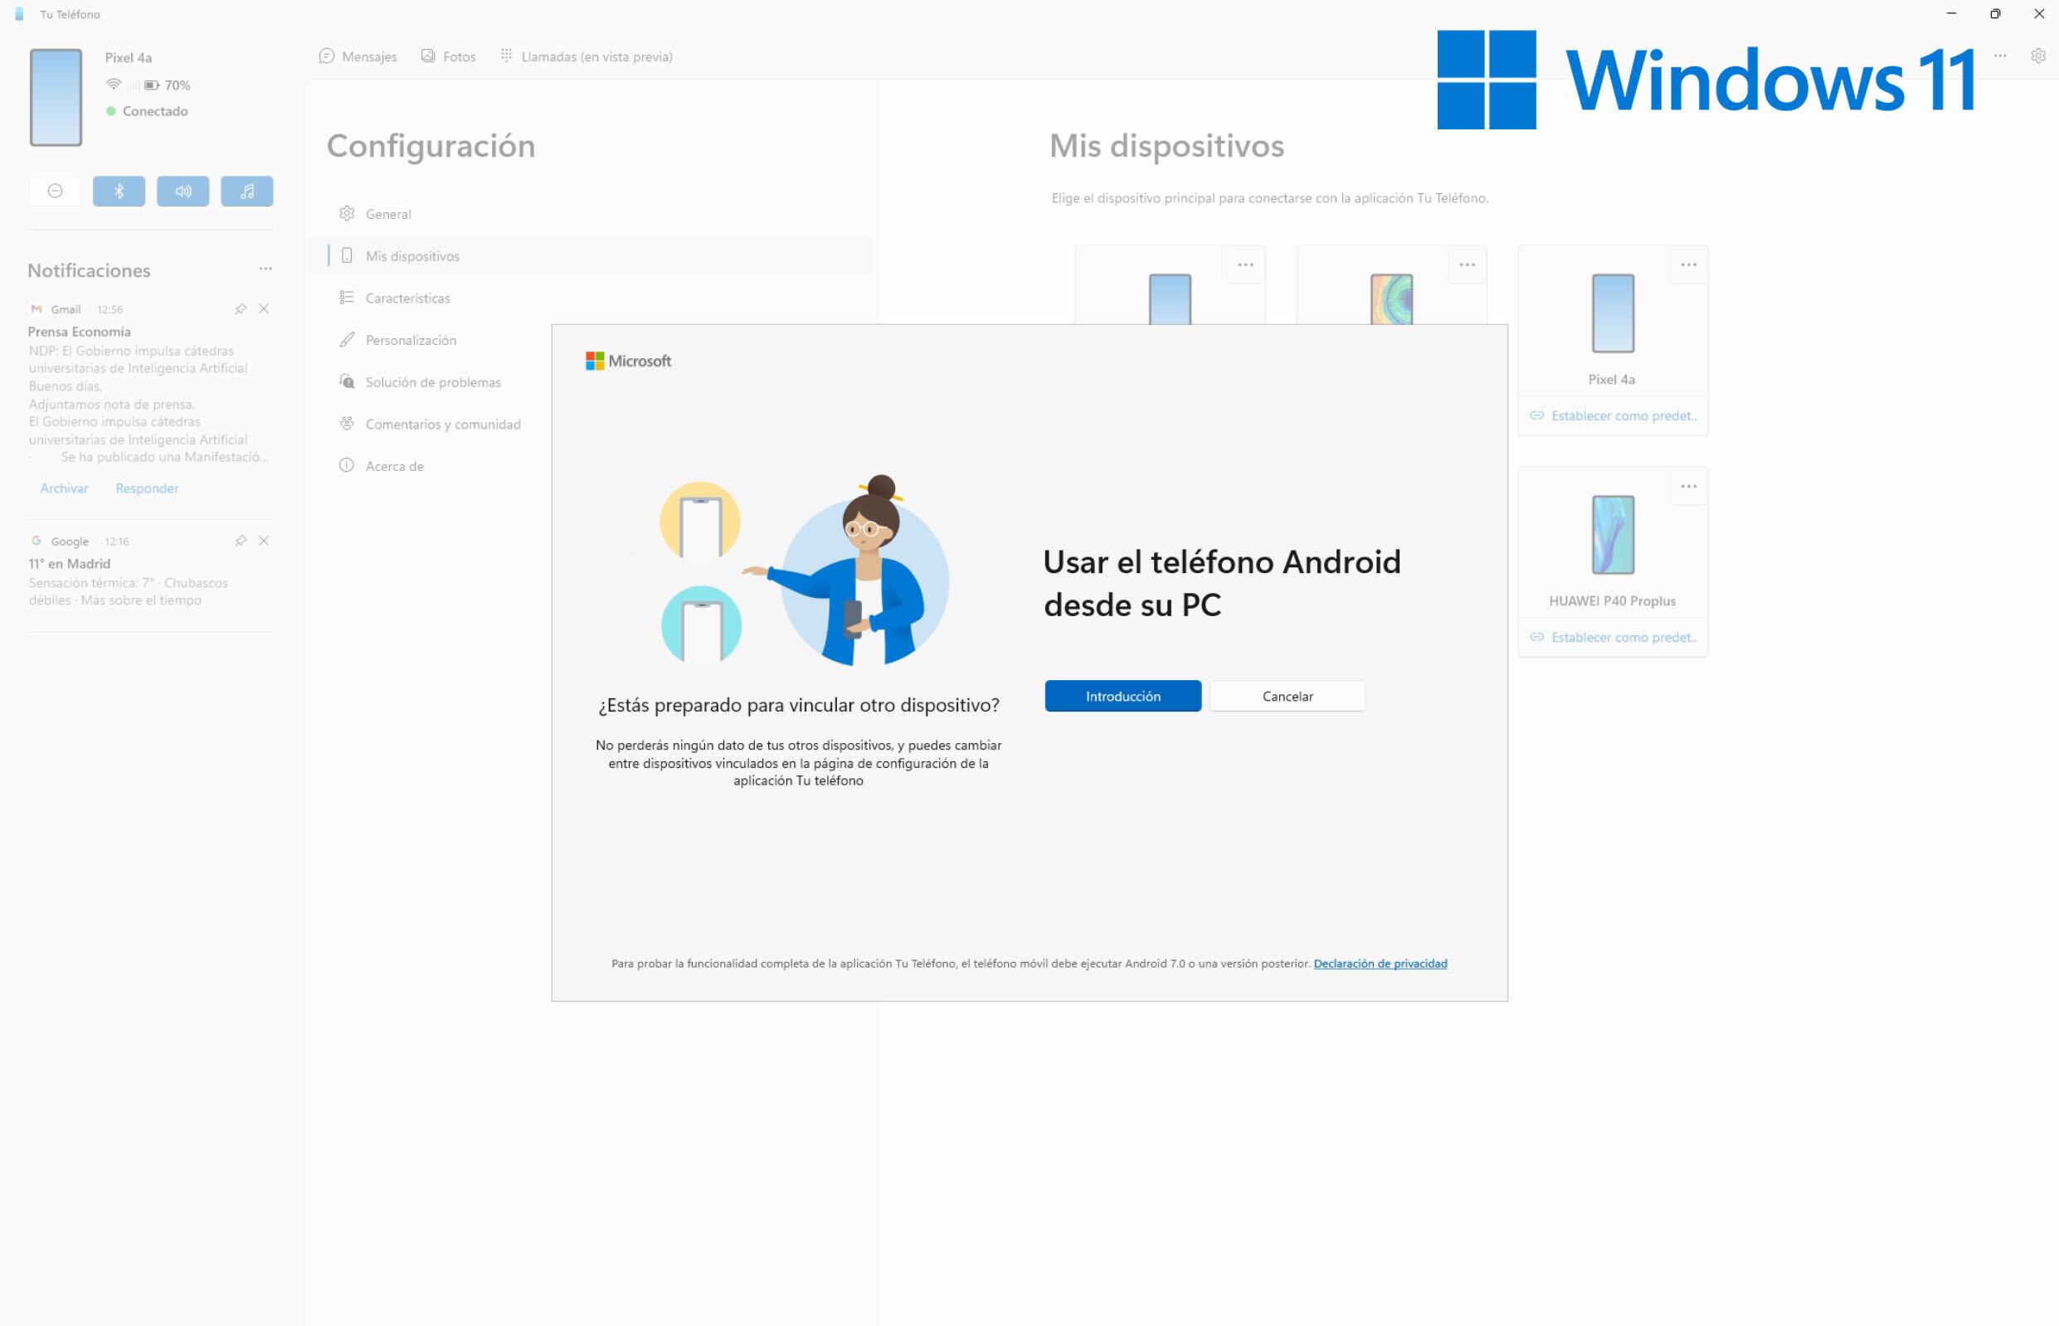This screenshot has height=1326, width=2059.
Task: Click the Wi-Fi signal icon
Action: [114, 85]
